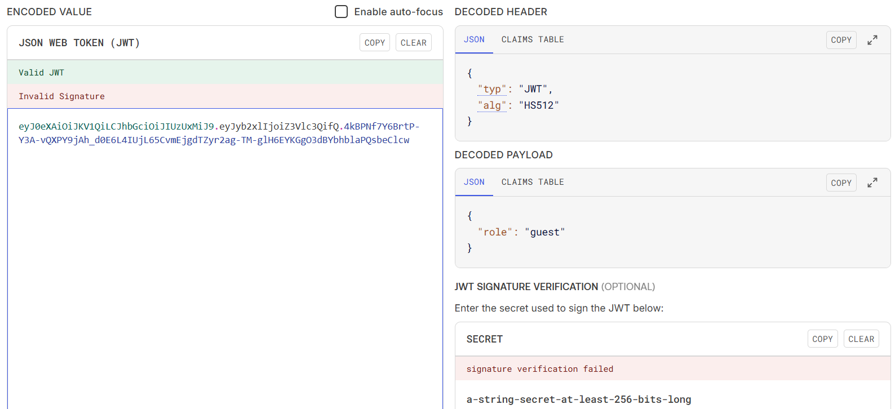
Task: Click the "typ" claim key in header
Action: click(x=492, y=89)
